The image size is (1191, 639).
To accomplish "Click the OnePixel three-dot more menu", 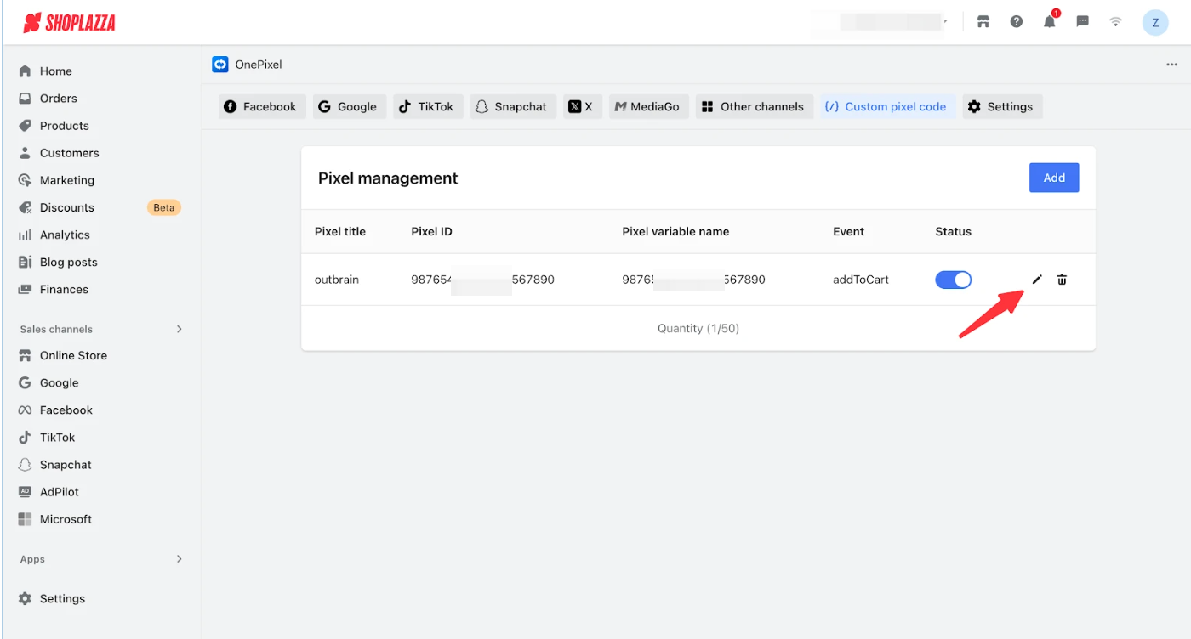I will [1172, 65].
